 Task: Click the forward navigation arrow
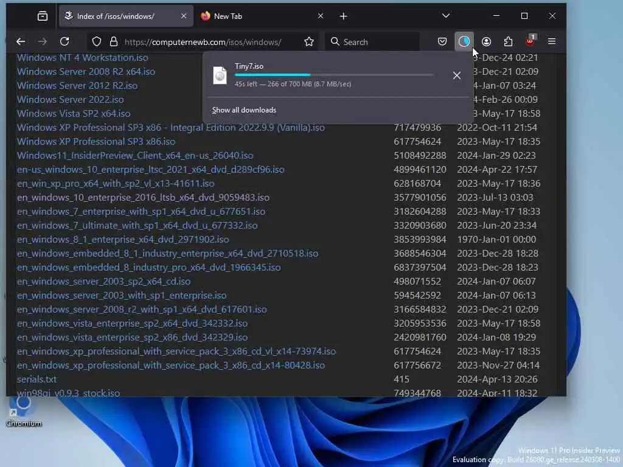tap(43, 42)
